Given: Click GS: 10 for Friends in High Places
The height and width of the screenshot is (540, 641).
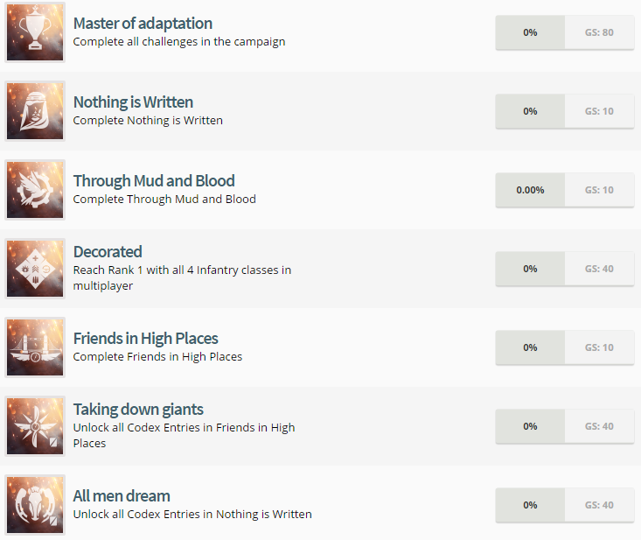Looking at the screenshot, I should tap(599, 347).
